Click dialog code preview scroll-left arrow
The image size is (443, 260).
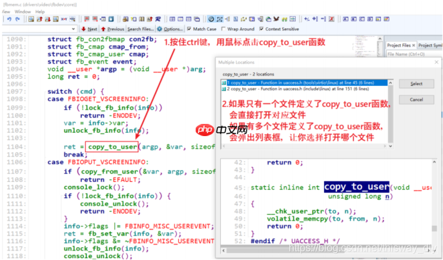[223, 250]
